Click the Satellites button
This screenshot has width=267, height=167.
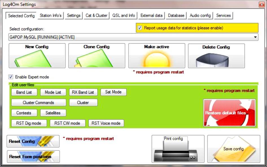pyautogui.click(x=53, y=113)
